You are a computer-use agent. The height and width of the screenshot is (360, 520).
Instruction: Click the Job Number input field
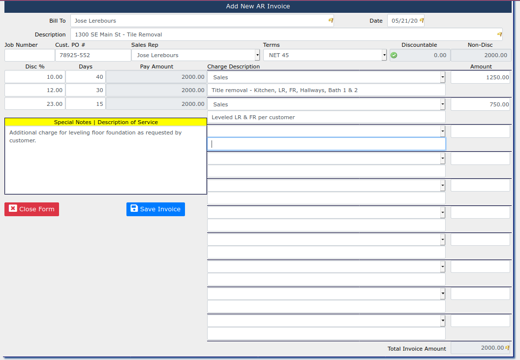click(x=30, y=55)
